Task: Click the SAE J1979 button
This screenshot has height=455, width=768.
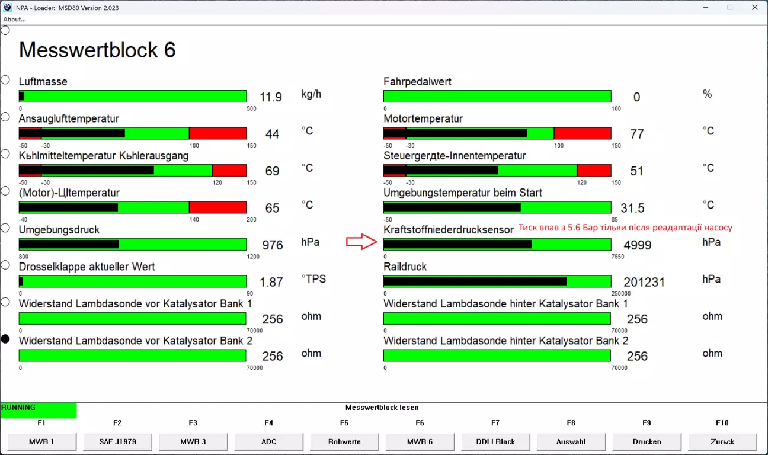Action: (117, 441)
